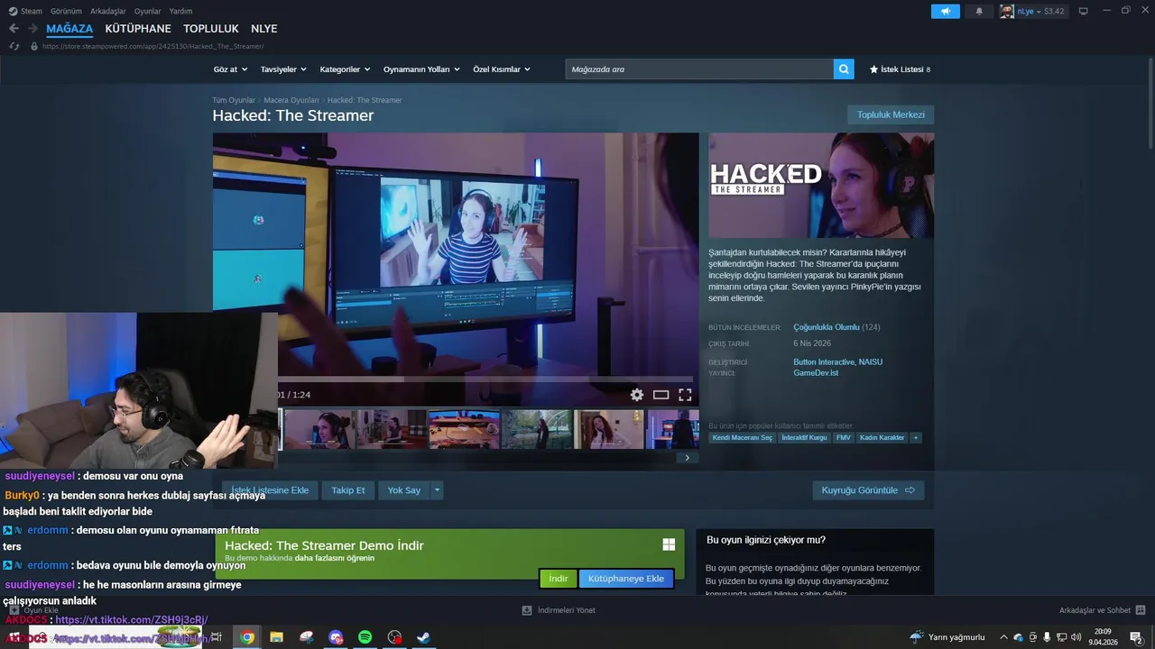Focus the Mağazada ara search field
Viewport: 1155px width, 649px height.
699,69
